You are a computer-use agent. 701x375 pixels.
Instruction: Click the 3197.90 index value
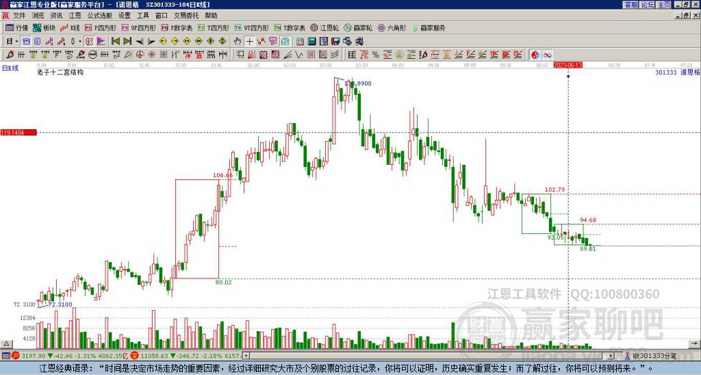tap(34, 356)
